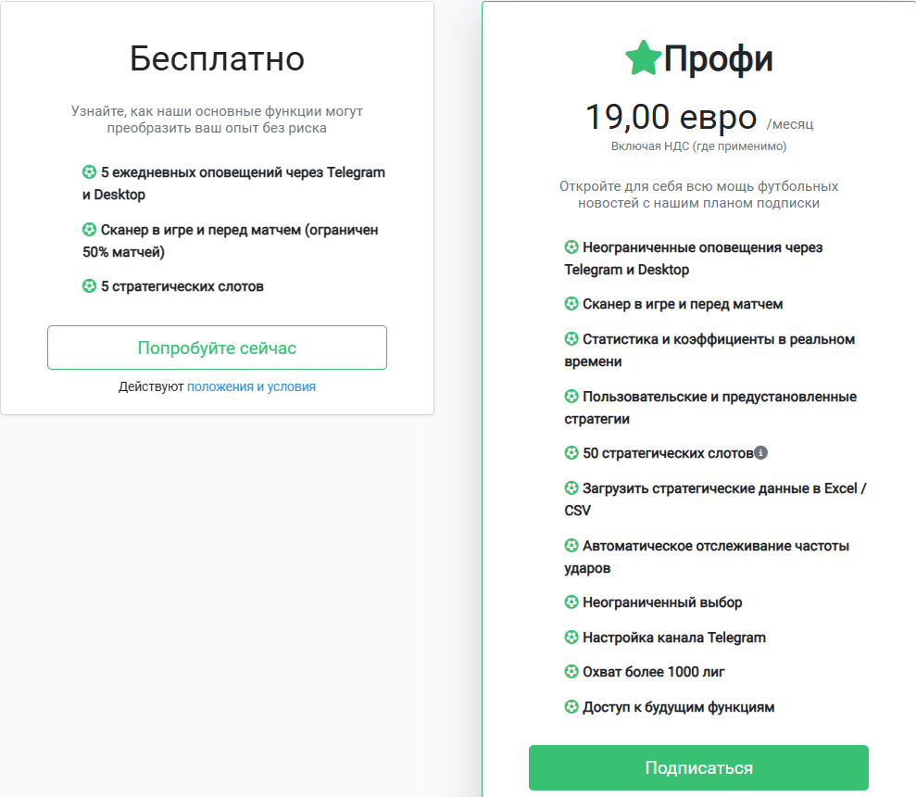
Task: Click the icon next to 5 ежедневных оповещений
Action: [x=89, y=172]
